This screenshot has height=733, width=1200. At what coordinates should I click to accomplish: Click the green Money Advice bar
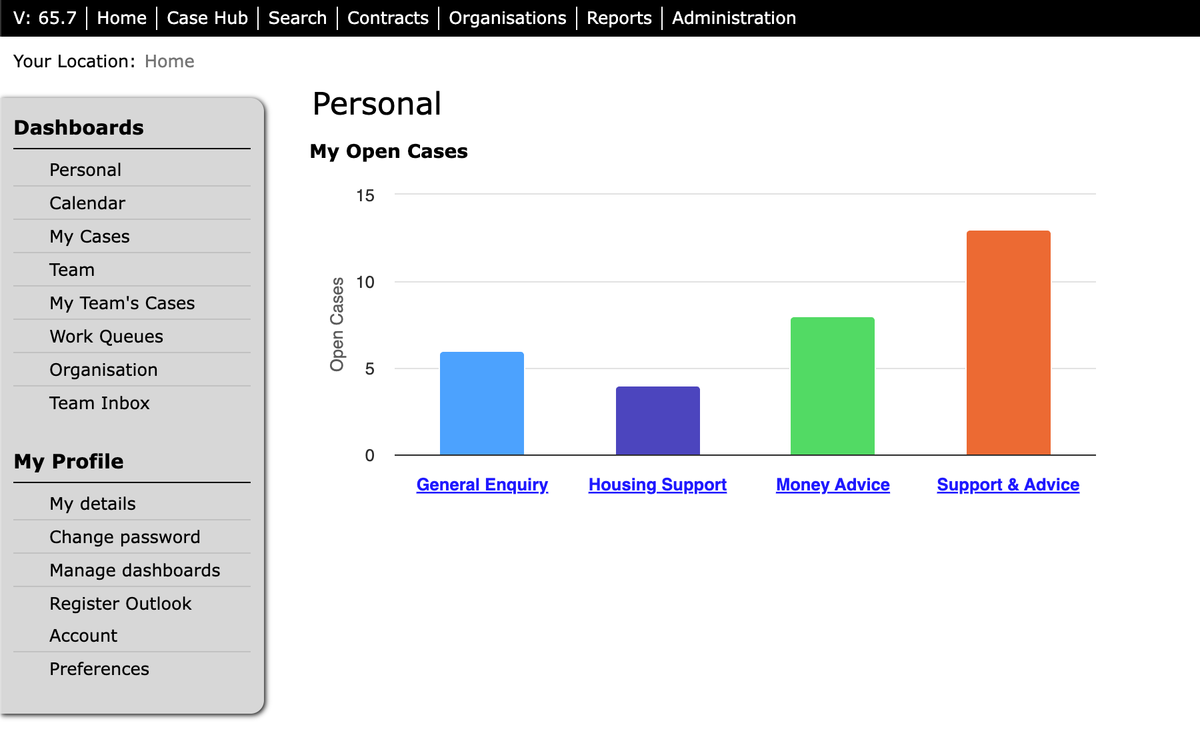[832, 386]
